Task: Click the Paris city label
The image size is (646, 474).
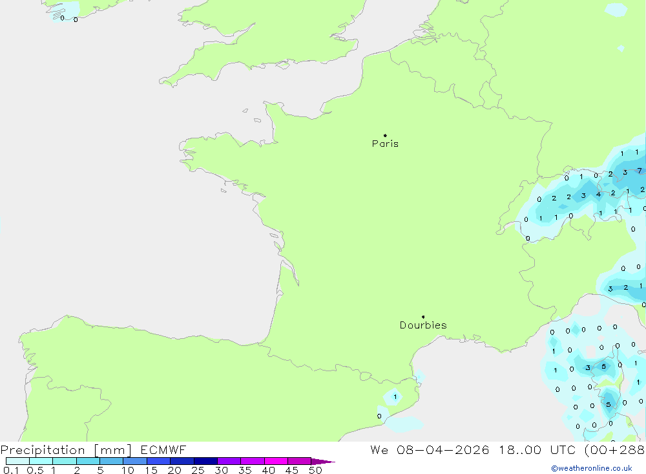Action: coord(385,144)
